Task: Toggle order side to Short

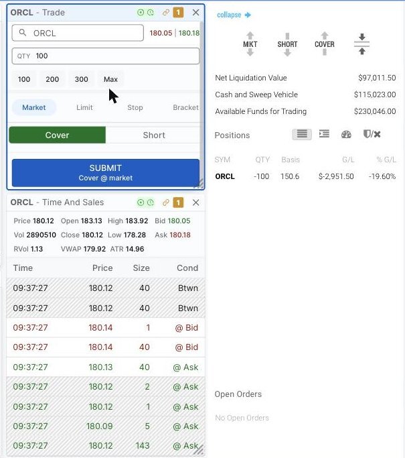Action: point(153,135)
